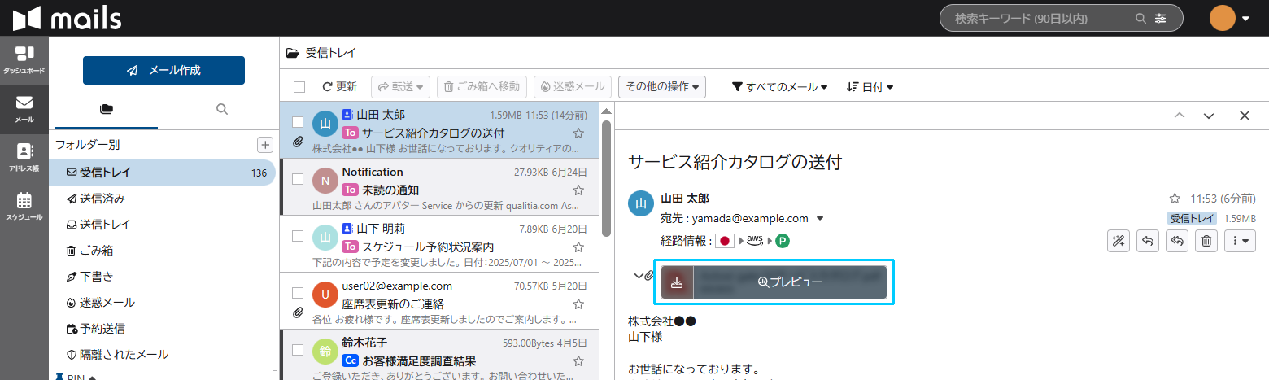The height and width of the screenshot is (380, 1269).
Task: Switch to the search tab in sidebar
Action: coord(221,109)
